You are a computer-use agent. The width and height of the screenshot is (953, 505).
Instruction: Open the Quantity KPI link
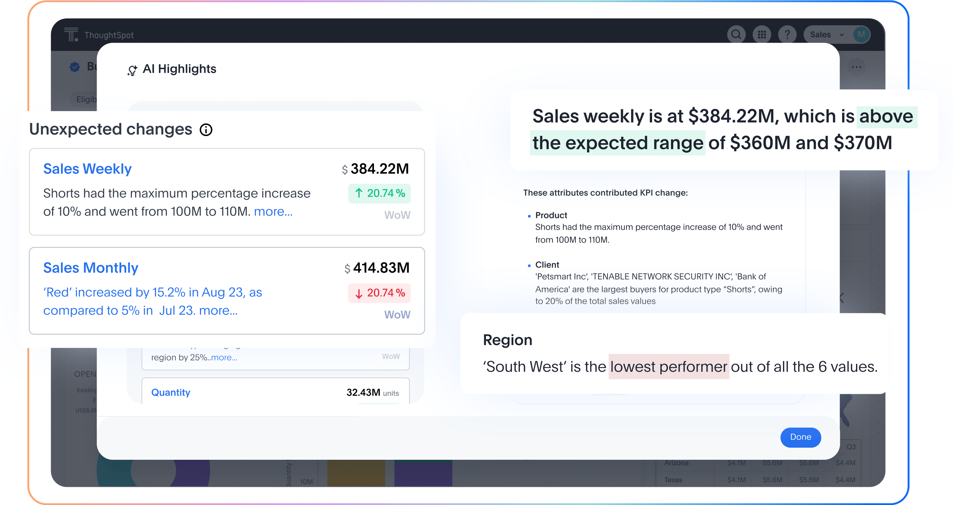click(x=170, y=392)
